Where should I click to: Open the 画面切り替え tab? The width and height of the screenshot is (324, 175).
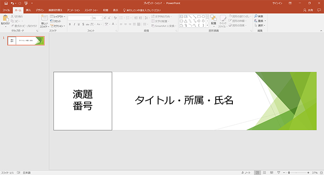point(56,10)
